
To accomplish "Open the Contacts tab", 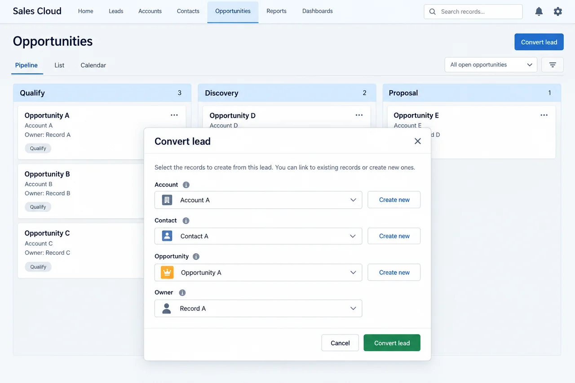I will pos(188,11).
